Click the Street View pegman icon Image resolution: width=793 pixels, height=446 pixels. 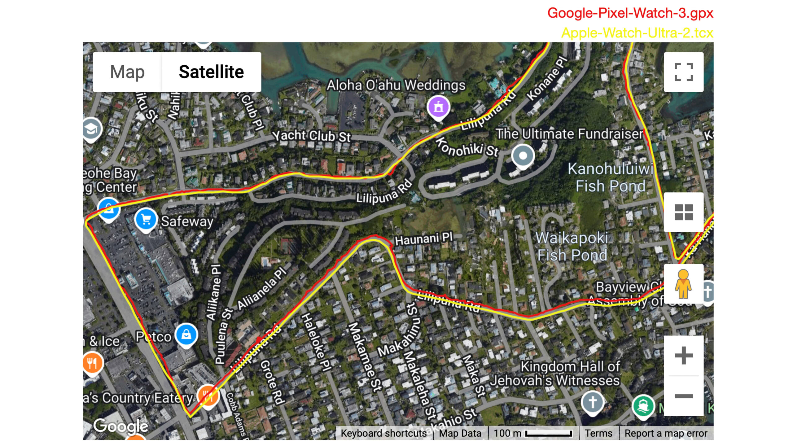coord(682,285)
